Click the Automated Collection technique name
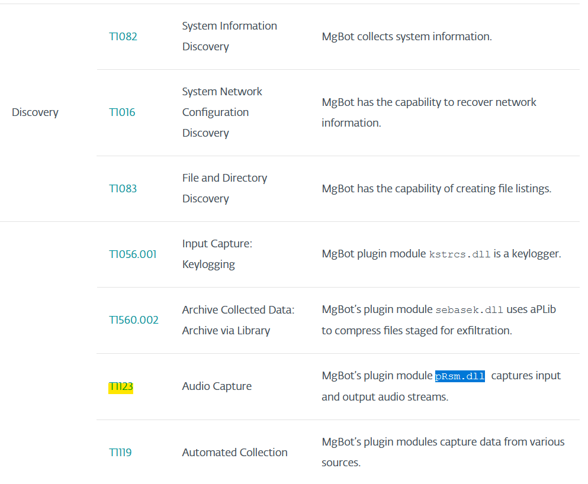The image size is (588, 484). pyautogui.click(x=234, y=452)
